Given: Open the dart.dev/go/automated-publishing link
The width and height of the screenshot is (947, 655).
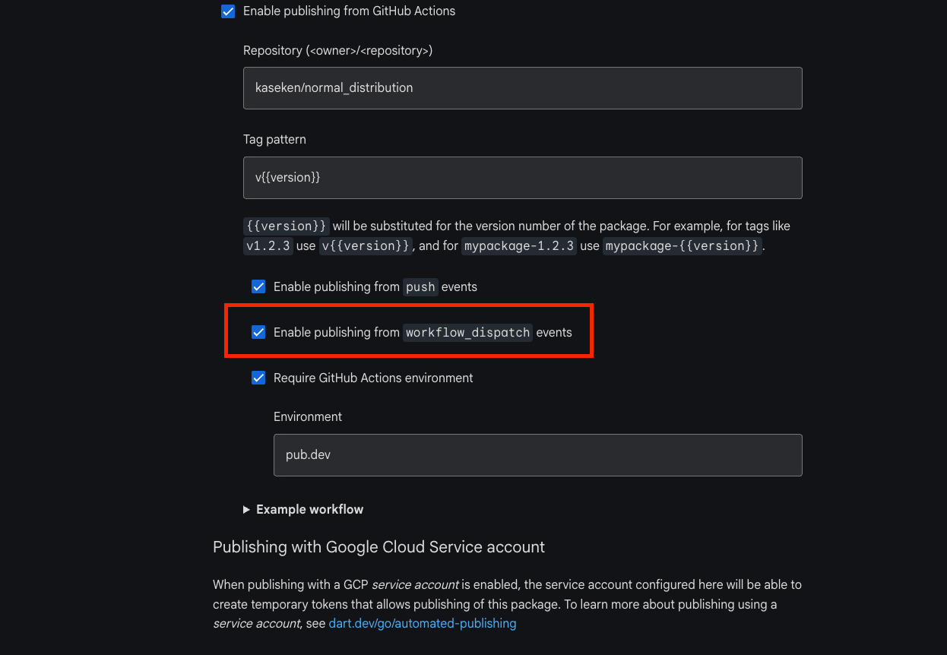Looking at the screenshot, I should click(423, 624).
